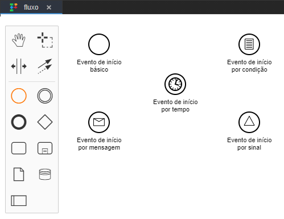Create a data store from palette

(x=45, y=174)
